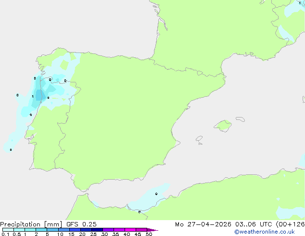Open the weatheronline.co.uk link
The width and height of the screenshot is (305, 236).
[x=265, y=232]
